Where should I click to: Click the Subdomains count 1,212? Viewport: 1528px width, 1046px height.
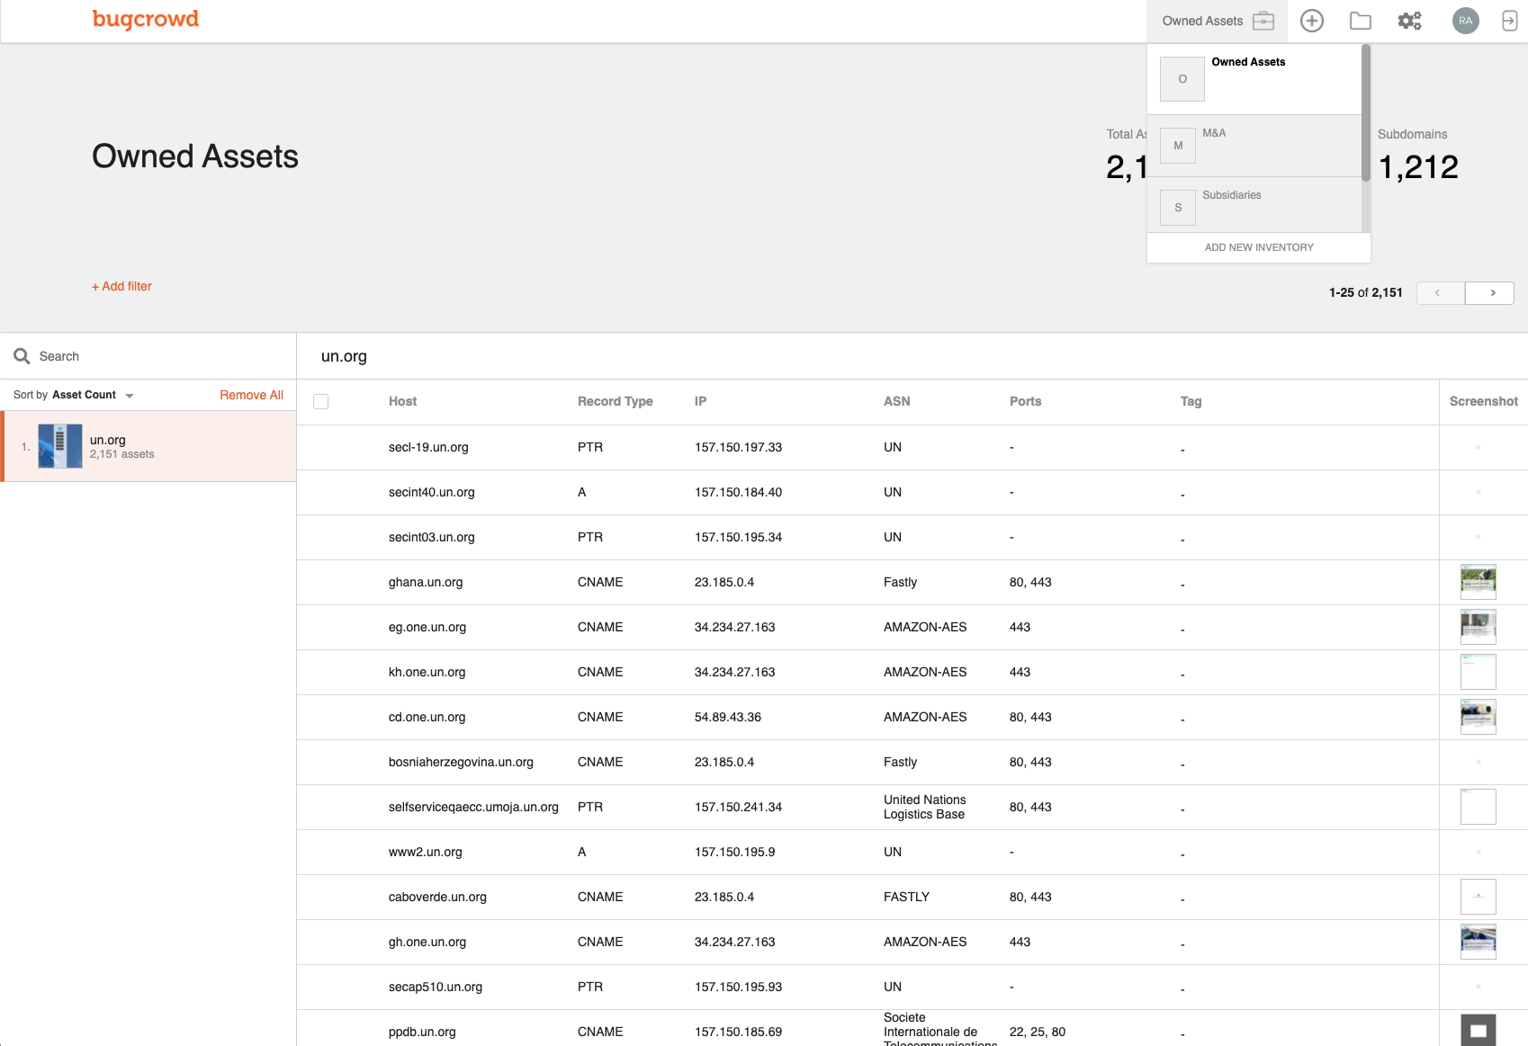click(x=1418, y=166)
